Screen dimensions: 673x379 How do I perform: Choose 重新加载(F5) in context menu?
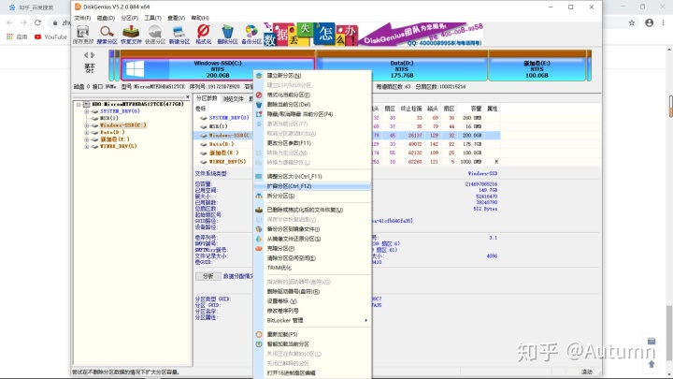pos(312,335)
